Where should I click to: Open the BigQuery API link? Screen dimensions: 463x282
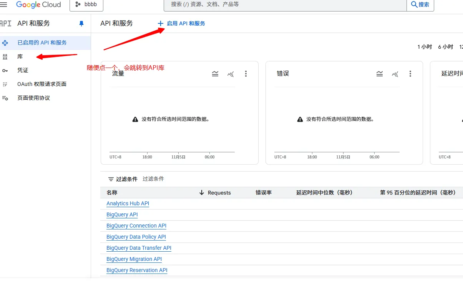click(x=122, y=214)
